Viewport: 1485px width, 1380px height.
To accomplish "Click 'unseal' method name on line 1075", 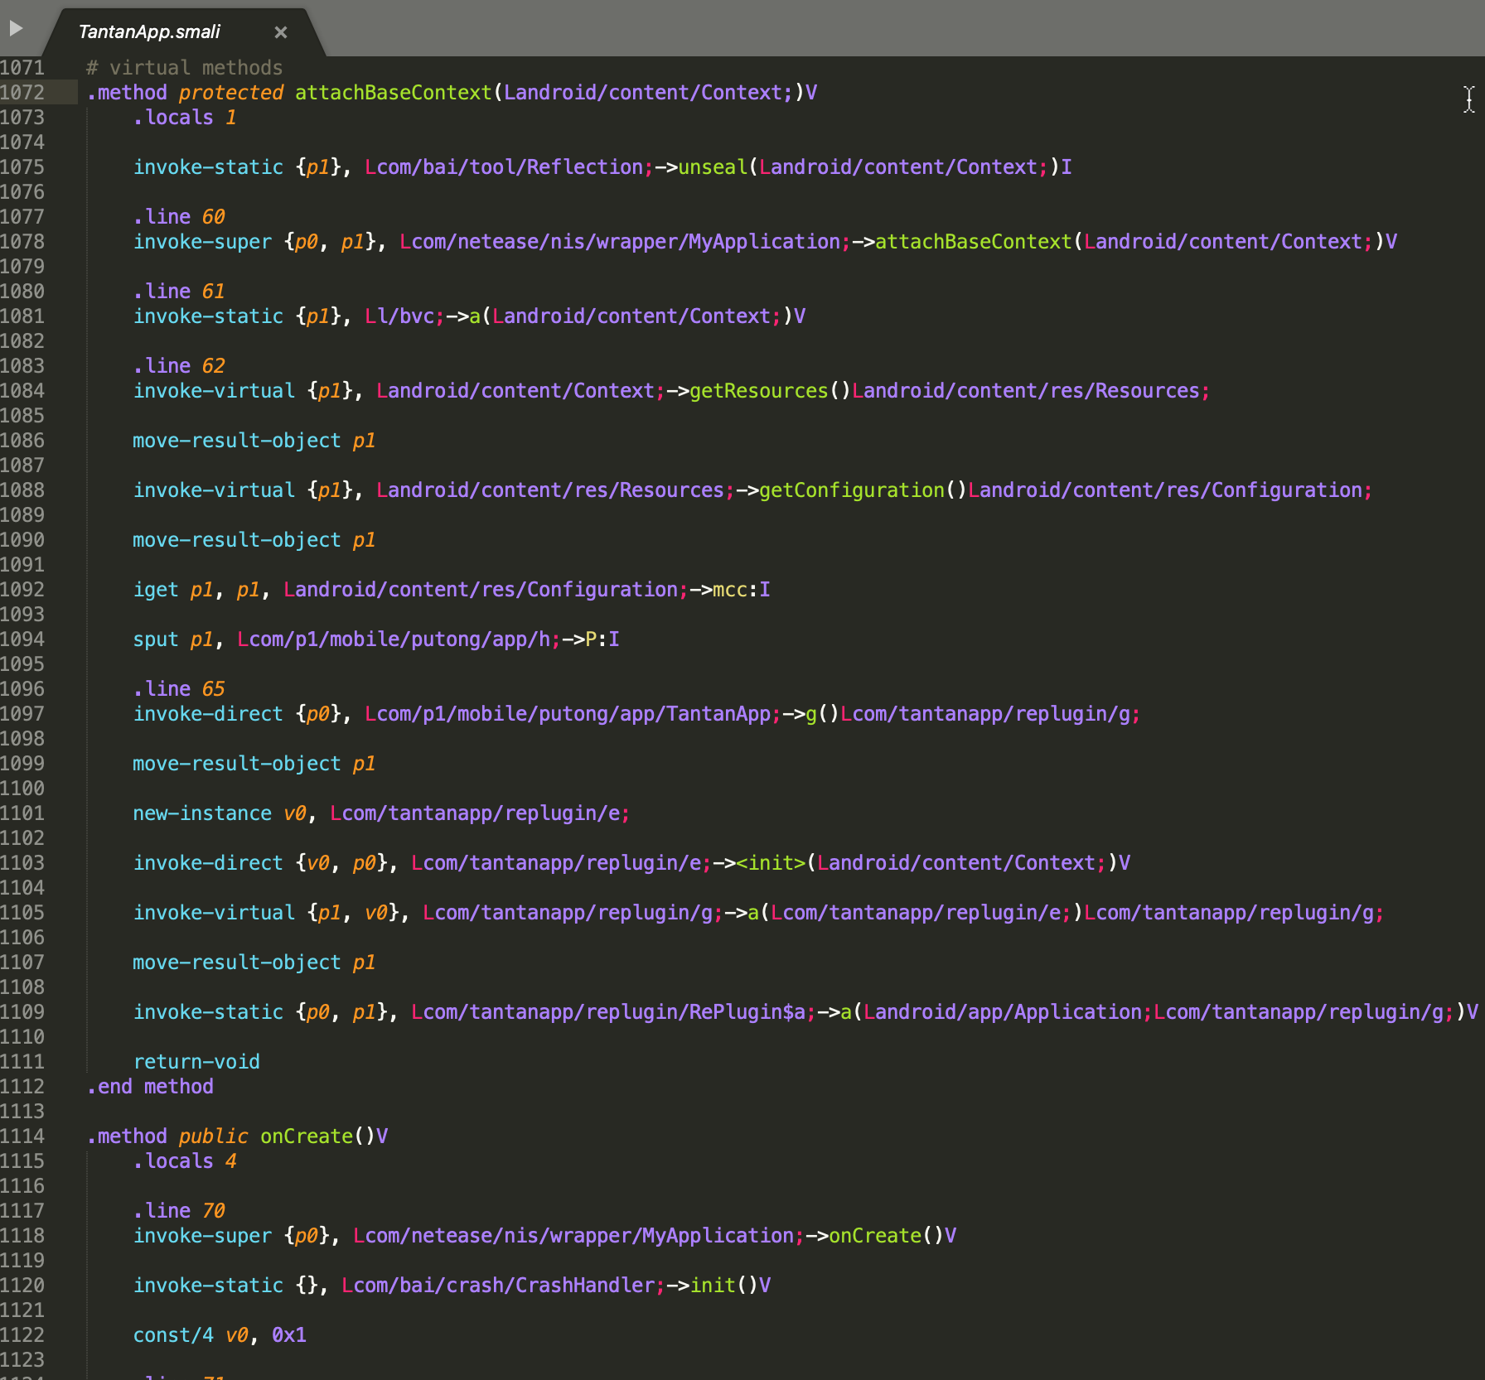I will [713, 166].
